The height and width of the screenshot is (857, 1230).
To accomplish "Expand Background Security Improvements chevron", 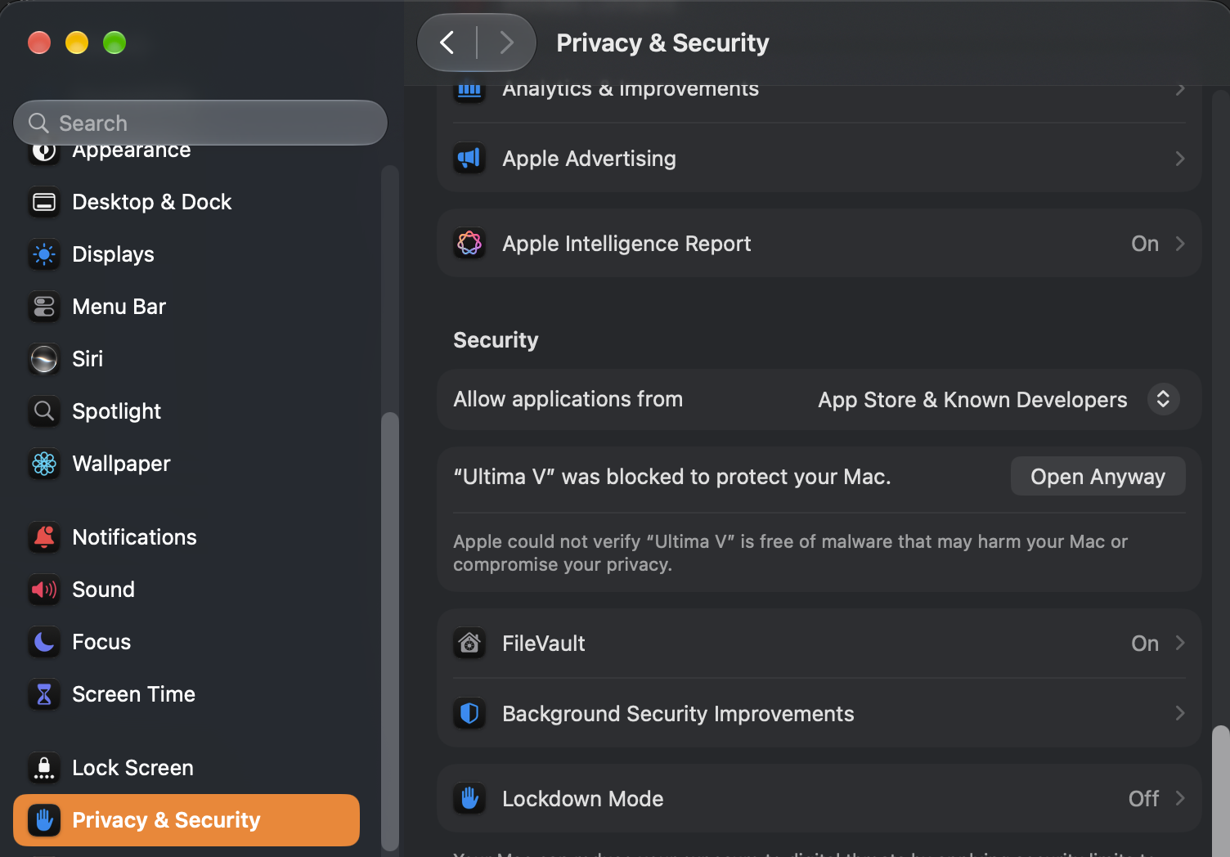I will coord(1180,714).
